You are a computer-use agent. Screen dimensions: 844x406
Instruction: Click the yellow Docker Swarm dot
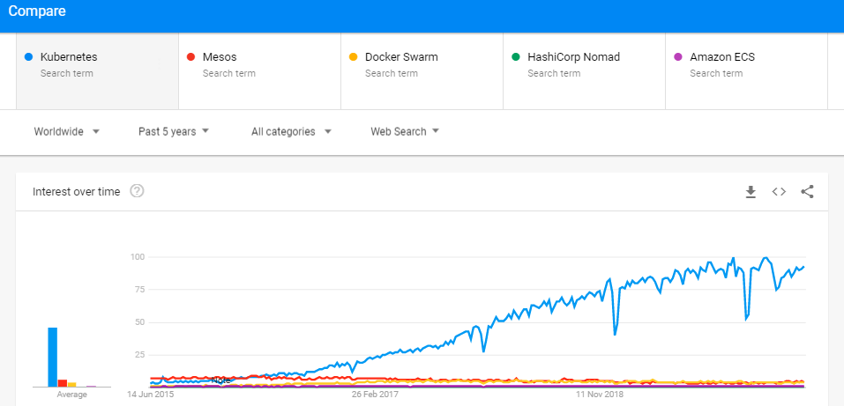pyautogui.click(x=353, y=57)
